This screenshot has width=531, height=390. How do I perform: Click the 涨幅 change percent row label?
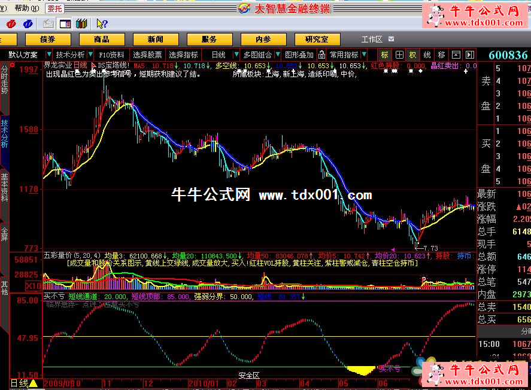coord(487,219)
